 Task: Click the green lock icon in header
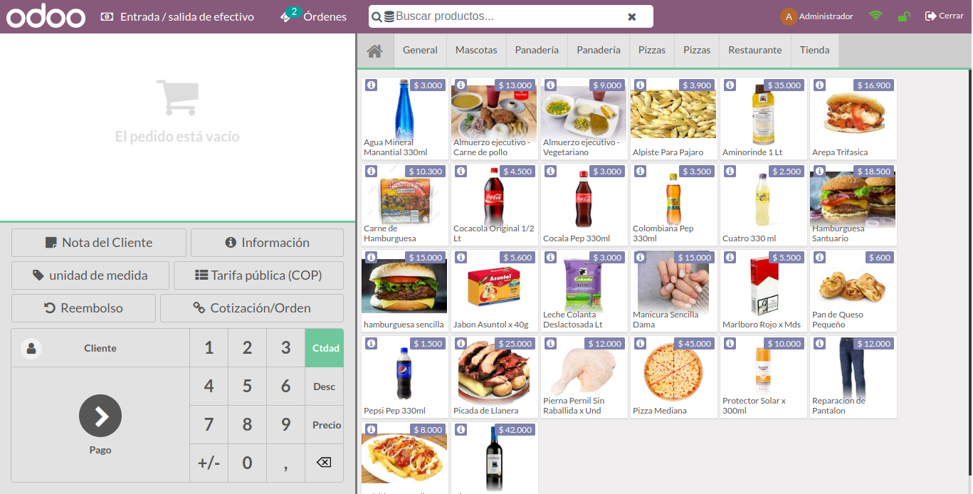click(x=904, y=16)
